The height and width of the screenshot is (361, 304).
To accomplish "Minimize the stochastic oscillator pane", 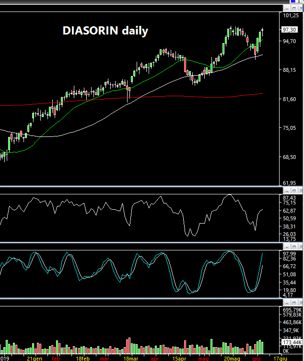I will coord(287,247).
